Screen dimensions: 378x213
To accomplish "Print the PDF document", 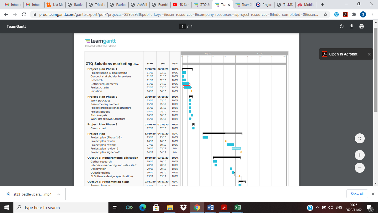I will tap(362, 26).
